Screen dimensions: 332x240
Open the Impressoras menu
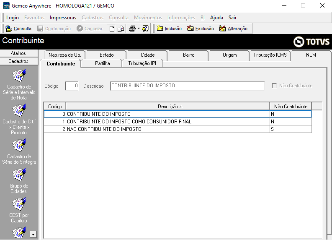63,18
